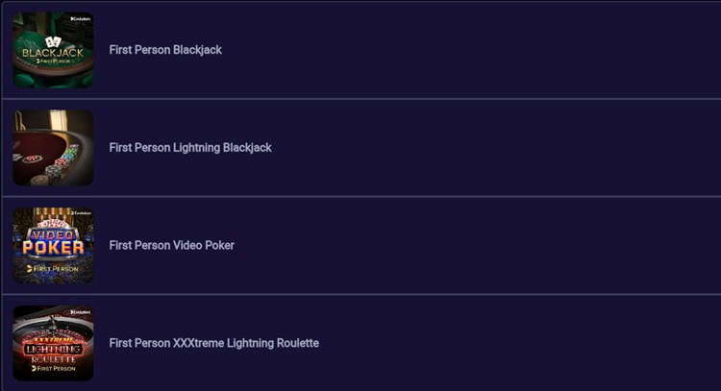Select the "First Person Blackjack" title text

click(165, 50)
